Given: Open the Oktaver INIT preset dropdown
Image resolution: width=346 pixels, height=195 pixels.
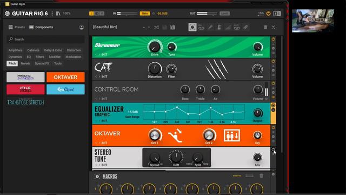Looking at the screenshot, I should [x=104, y=143].
